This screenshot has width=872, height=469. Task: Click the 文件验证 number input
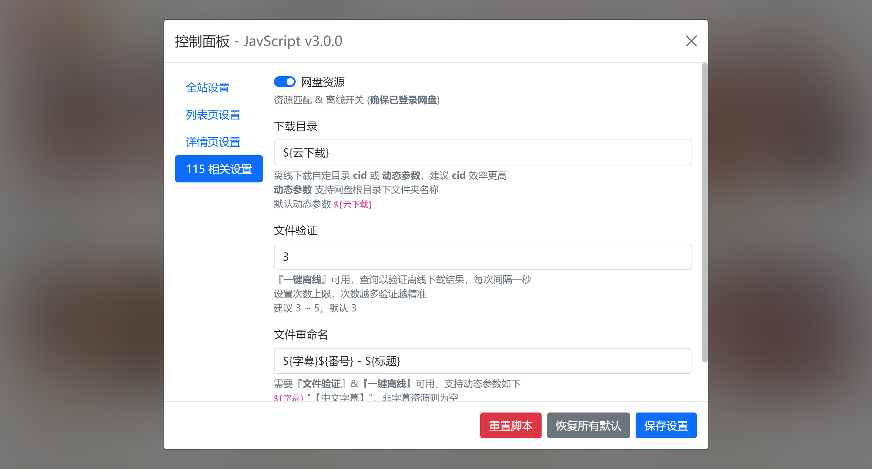pyautogui.click(x=482, y=257)
